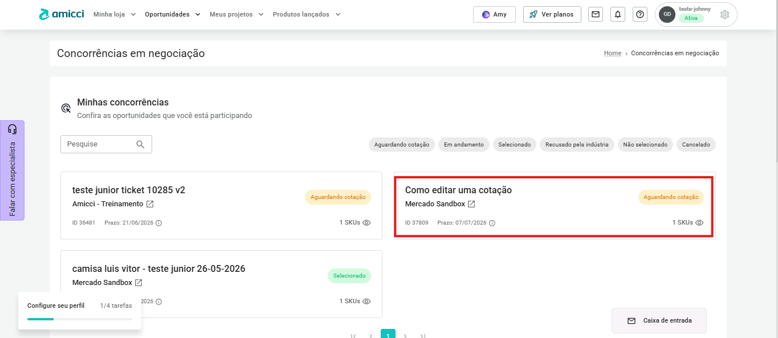View SKUs eye icon in camisa luis vitor card
The image size is (778, 338).
(x=366, y=302)
